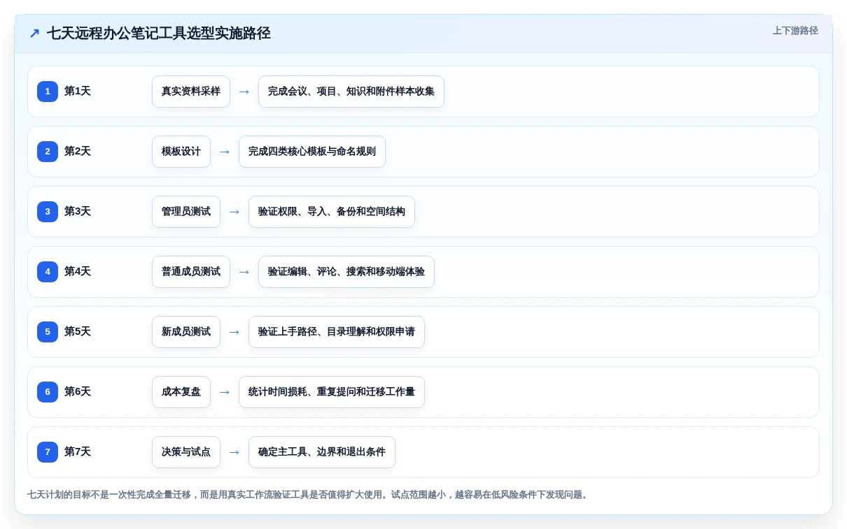
Task: Click 验证上手路径、目录理解和权限申请 box
Action: click(337, 332)
